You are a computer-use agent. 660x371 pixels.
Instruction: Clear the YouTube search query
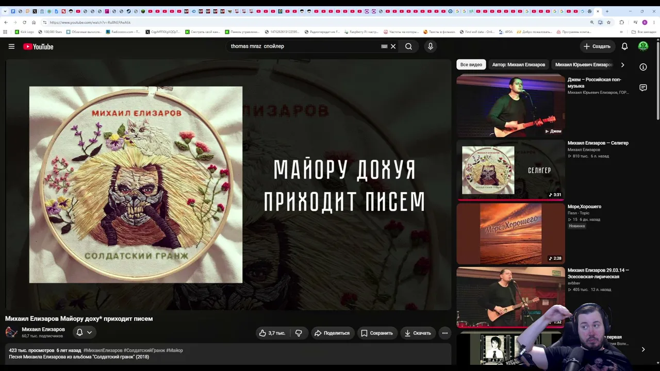coord(393,46)
